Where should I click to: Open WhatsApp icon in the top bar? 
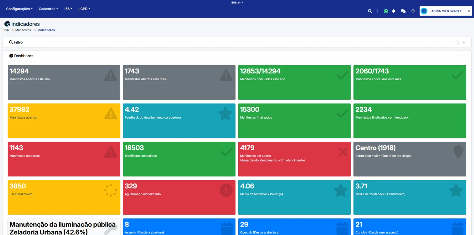tap(386, 11)
